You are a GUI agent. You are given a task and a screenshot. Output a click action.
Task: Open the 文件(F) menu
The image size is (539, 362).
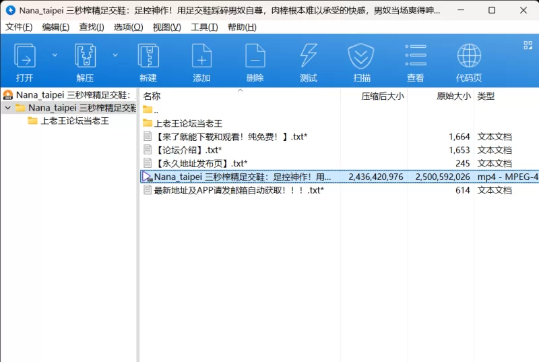(x=19, y=27)
